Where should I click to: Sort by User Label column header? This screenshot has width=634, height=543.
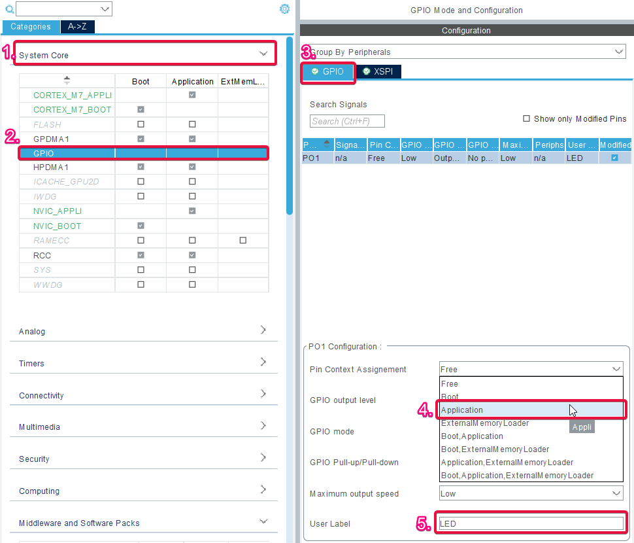pyautogui.click(x=582, y=145)
